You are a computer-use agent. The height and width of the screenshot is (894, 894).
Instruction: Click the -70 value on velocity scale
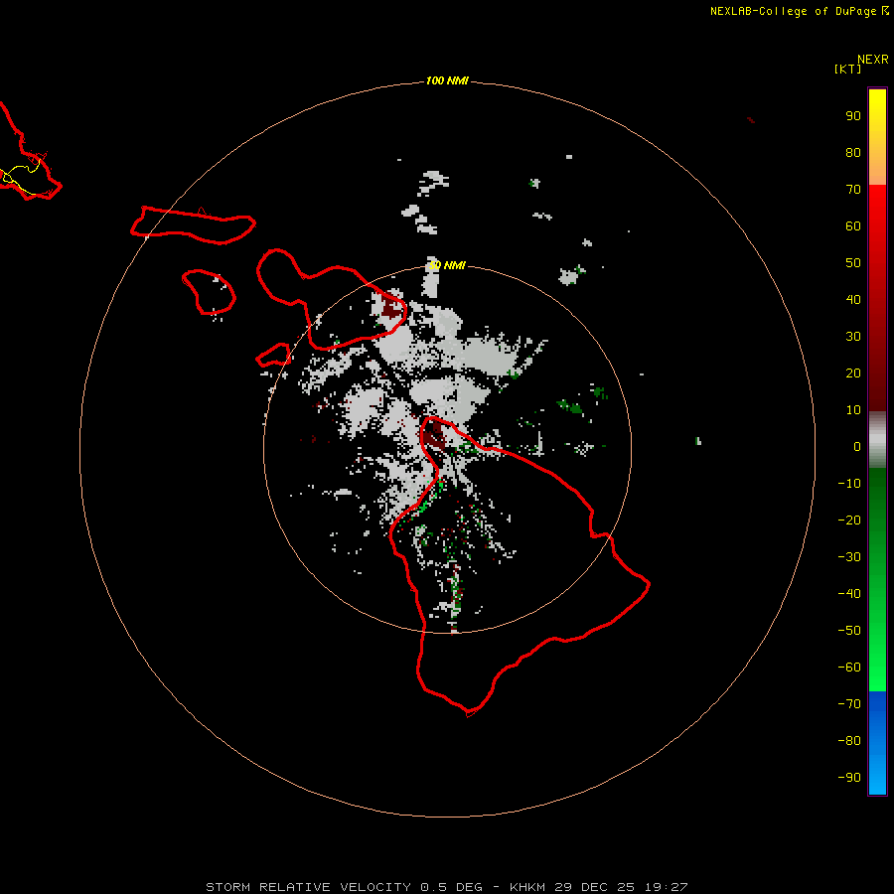click(x=849, y=704)
